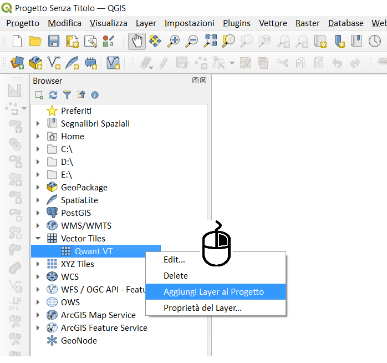The width and height of the screenshot is (387, 363).
Task: Create a new blank project
Action: tap(17, 41)
